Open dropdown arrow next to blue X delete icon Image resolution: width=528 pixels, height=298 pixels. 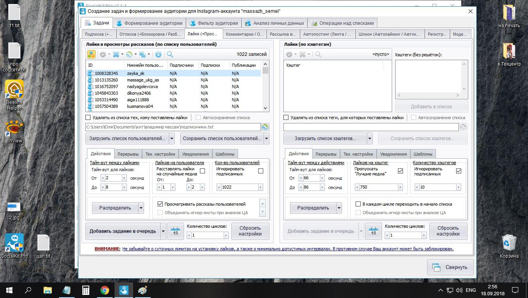pyautogui.click(x=122, y=54)
